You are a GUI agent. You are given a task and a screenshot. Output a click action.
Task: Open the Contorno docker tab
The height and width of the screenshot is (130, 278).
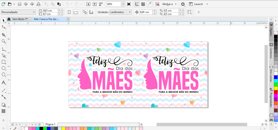[271, 51]
